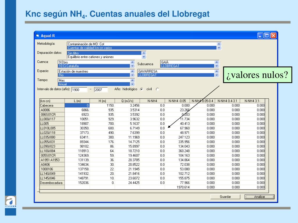Click the 'A0086' row header
The height and width of the screenshot is (223, 298).
pos(52,110)
